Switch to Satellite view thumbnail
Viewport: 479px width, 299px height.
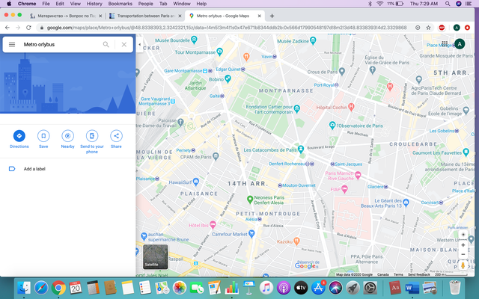(156, 257)
